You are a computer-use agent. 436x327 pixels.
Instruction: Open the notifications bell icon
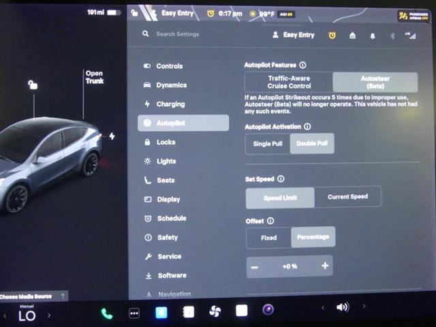373,36
